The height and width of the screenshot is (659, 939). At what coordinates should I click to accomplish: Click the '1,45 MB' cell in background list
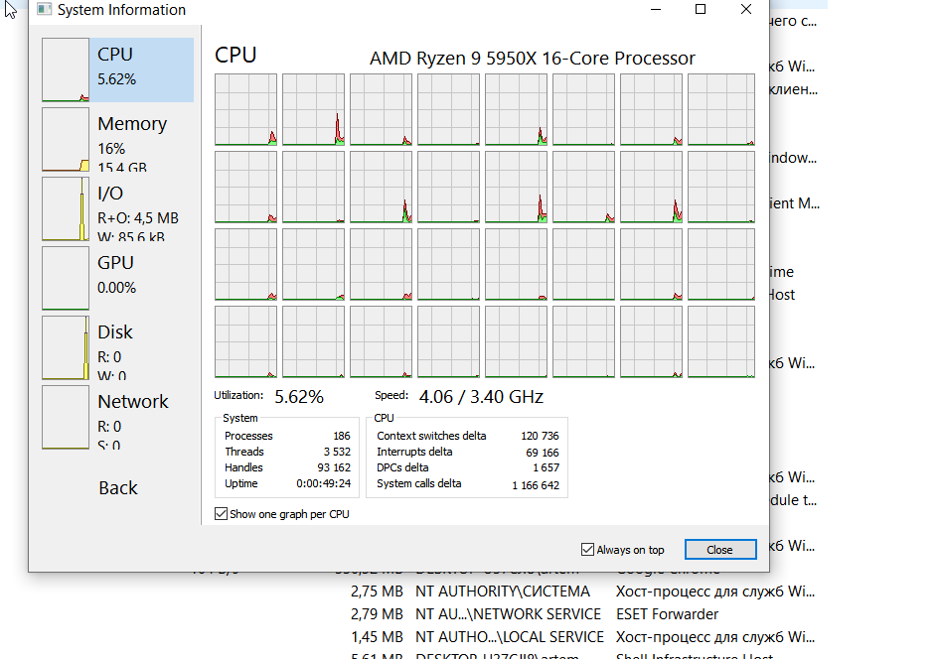pyautogui.click(x=377, y=637)
